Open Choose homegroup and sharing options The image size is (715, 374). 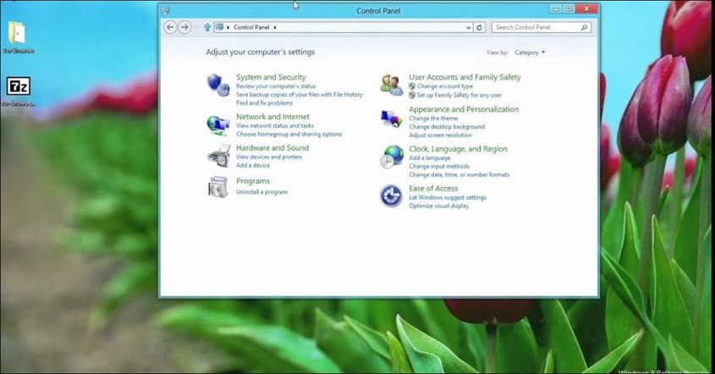tap(289, 134)
